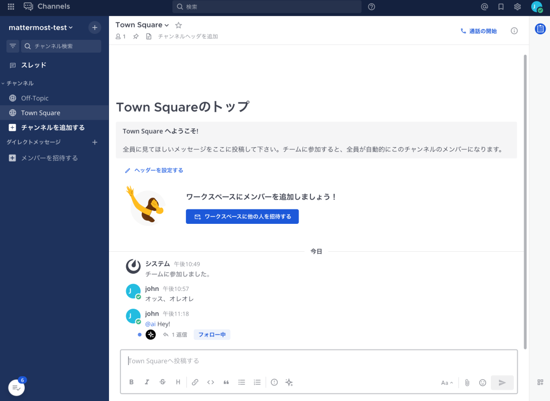The height and width of the screenshot is (401, 550).
Task: Open the emoji picker
Action: 483,383
